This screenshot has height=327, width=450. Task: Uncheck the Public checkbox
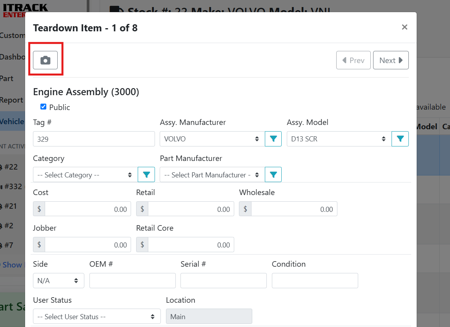(x=44, y=107)
